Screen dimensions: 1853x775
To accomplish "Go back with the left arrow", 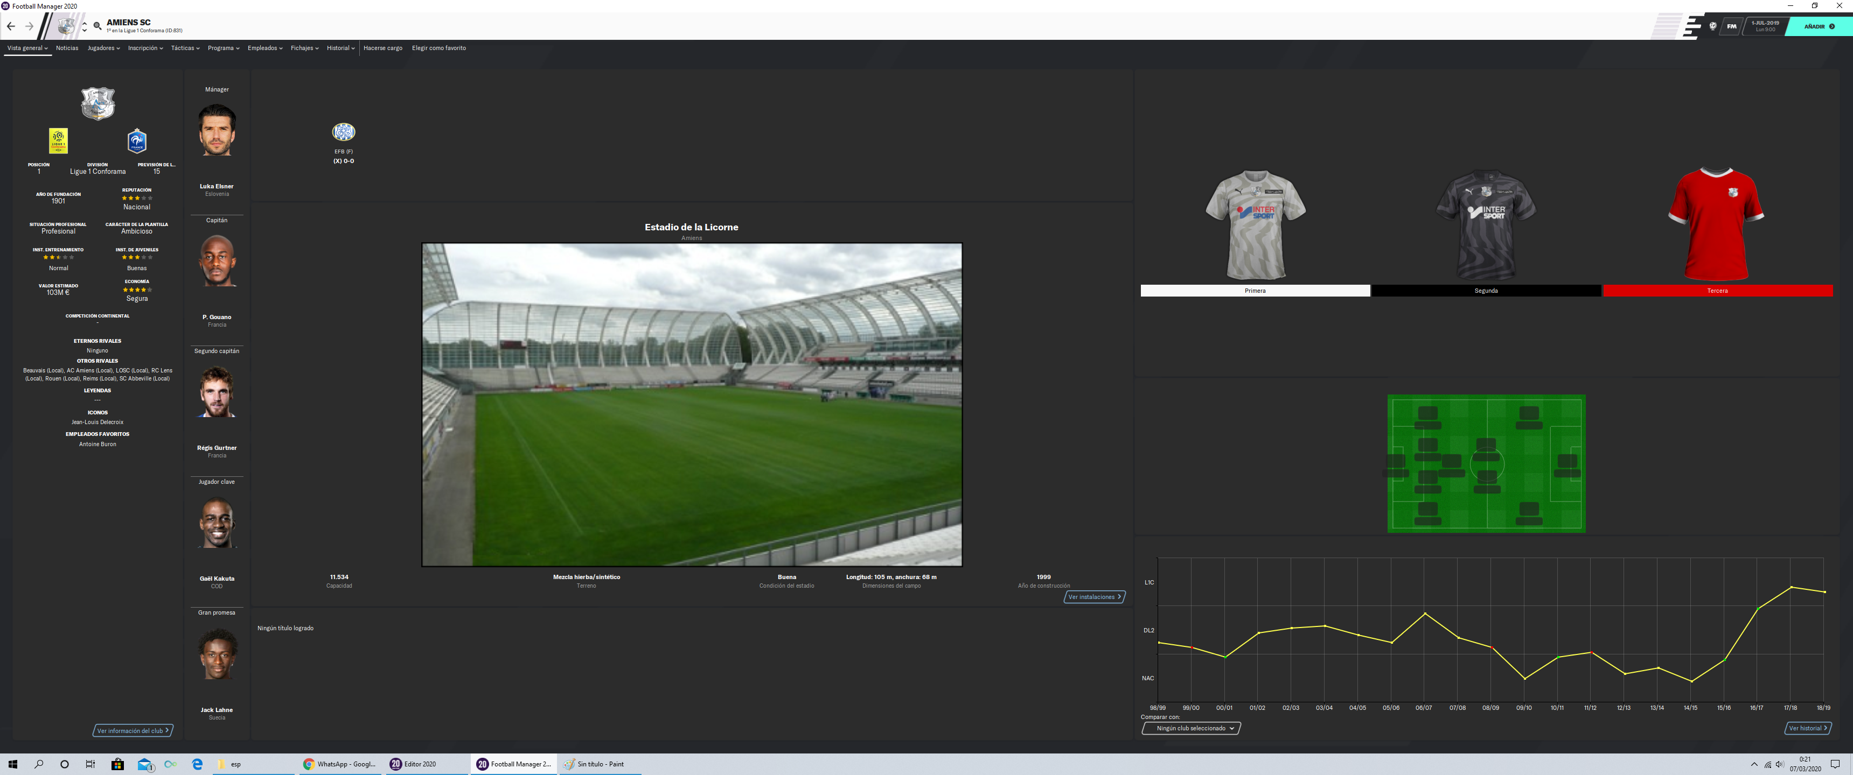I will click(x=11, y=26).
